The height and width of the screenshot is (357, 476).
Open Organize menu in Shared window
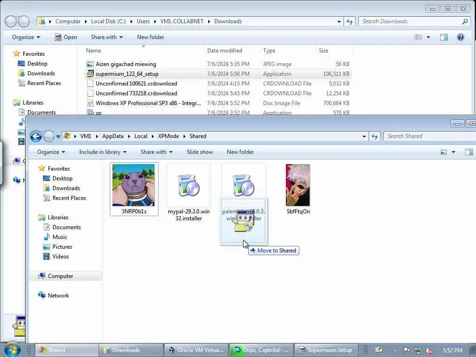(51, 152)
